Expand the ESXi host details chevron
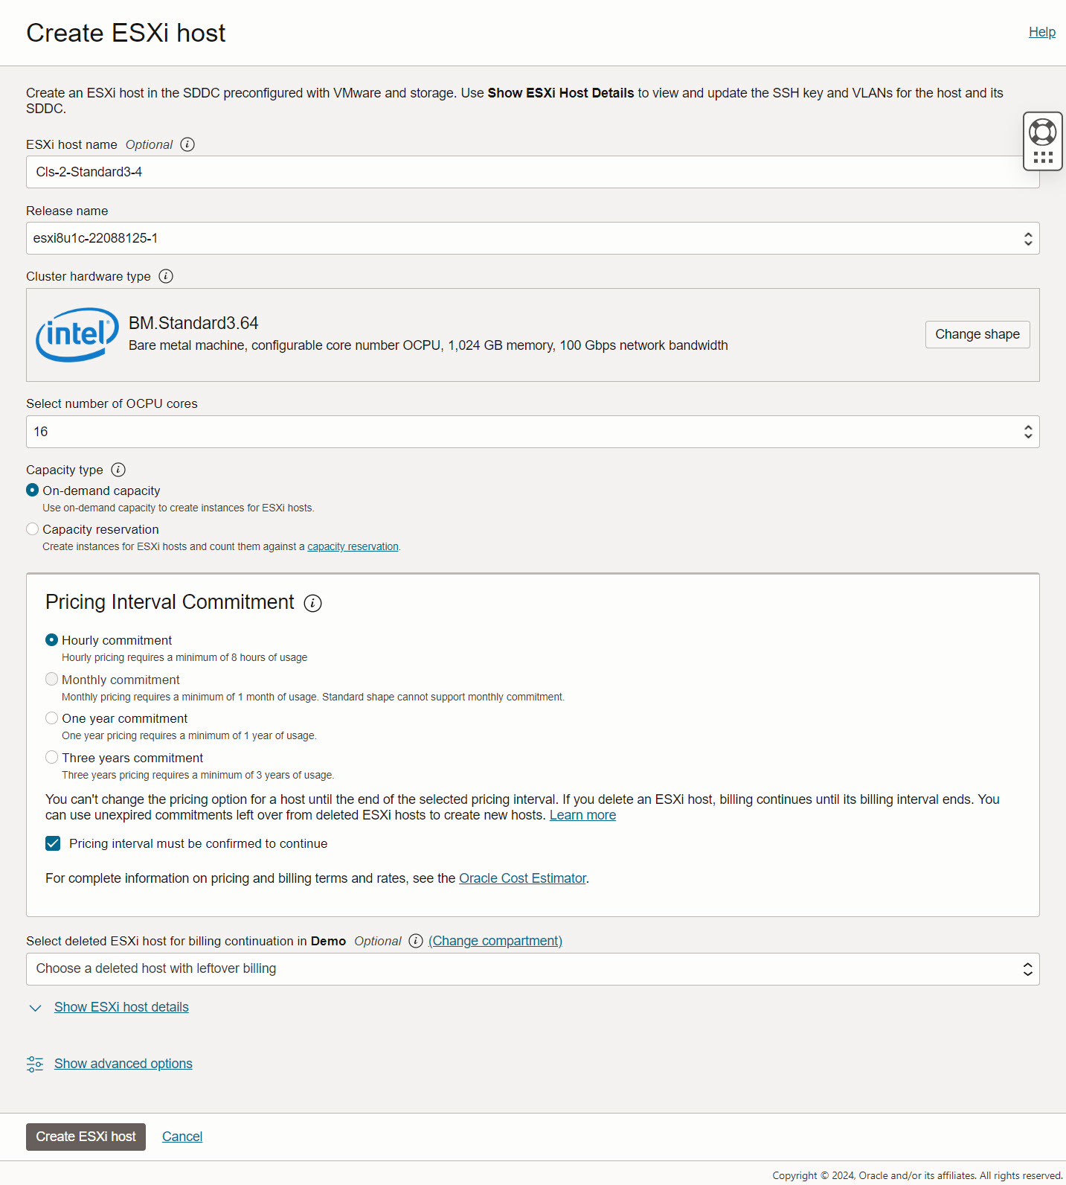Screen dimensions: 1066x1185 click(x=35, y=1008)
